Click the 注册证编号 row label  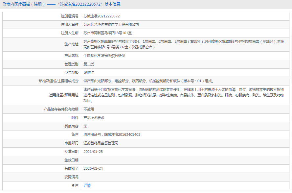pos(70,16)
